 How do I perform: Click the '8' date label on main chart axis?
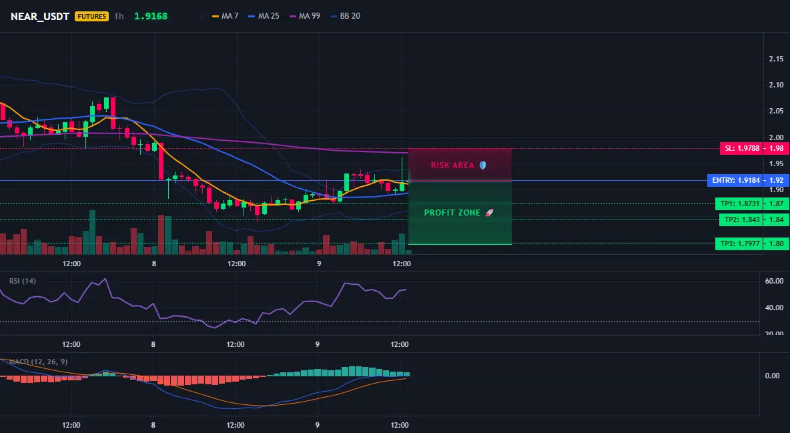153,264
